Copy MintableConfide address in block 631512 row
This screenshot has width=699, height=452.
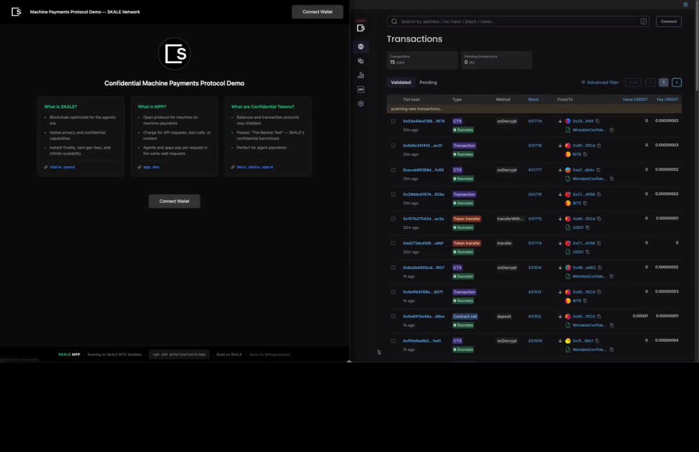[611, 325]
